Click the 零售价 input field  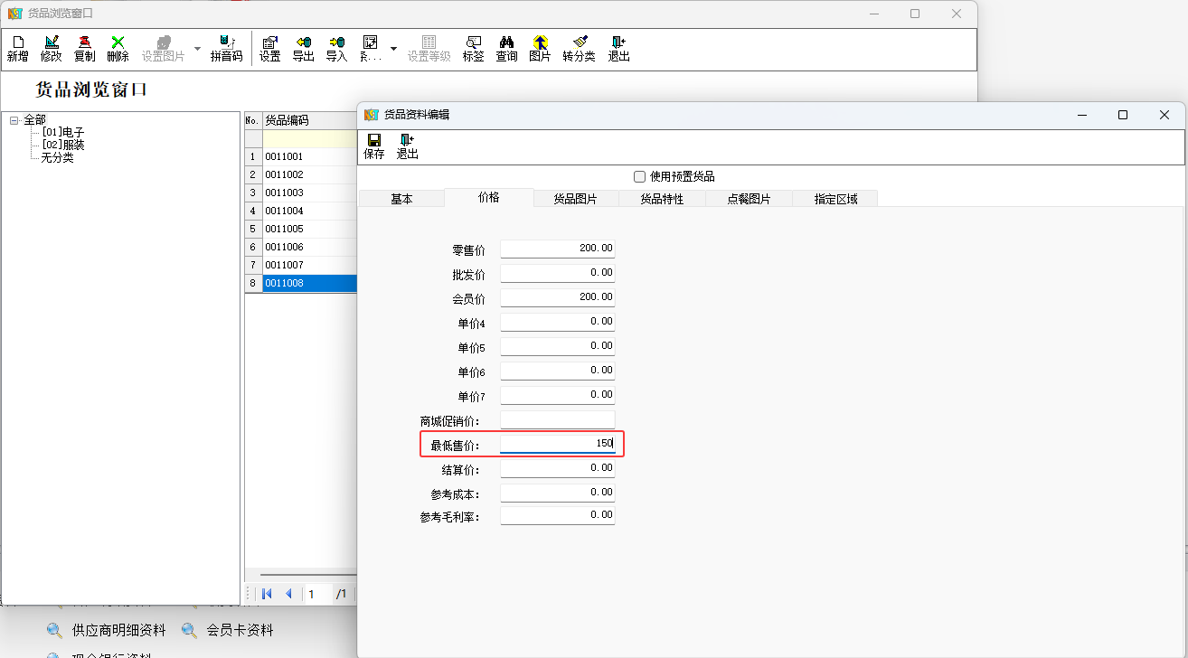pos(558,248)
